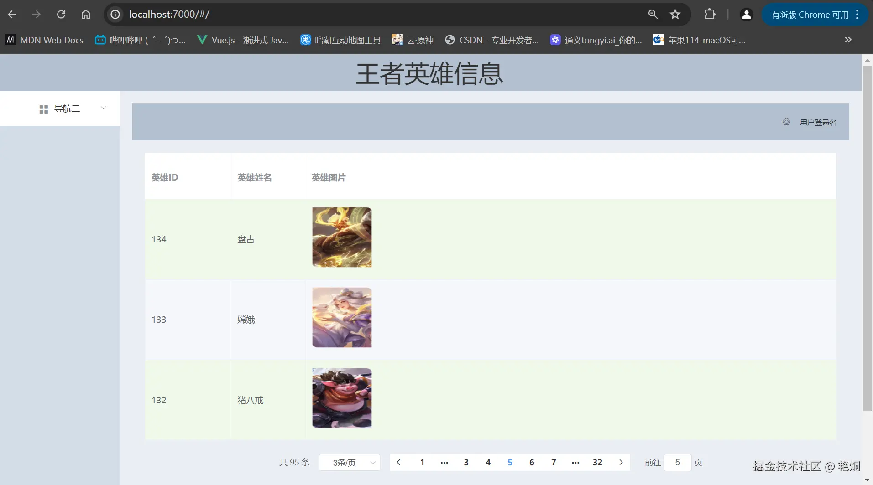Image resolution: width=873 pixels, height=485 pixels.
Task: Open the browser home page icon
Action: (85, 14)
